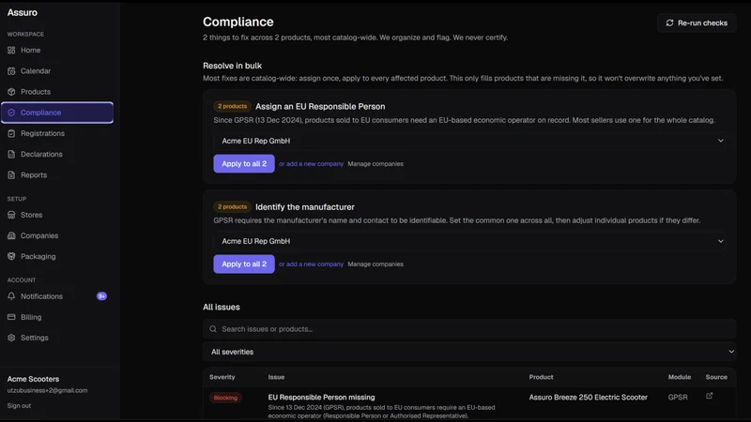Click the '2 products' badge beside Assign EU Responsible Person
The width and height of the screenshot is (751, 422).
232,106
